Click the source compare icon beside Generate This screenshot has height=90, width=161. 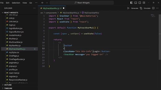click(141, 8)
